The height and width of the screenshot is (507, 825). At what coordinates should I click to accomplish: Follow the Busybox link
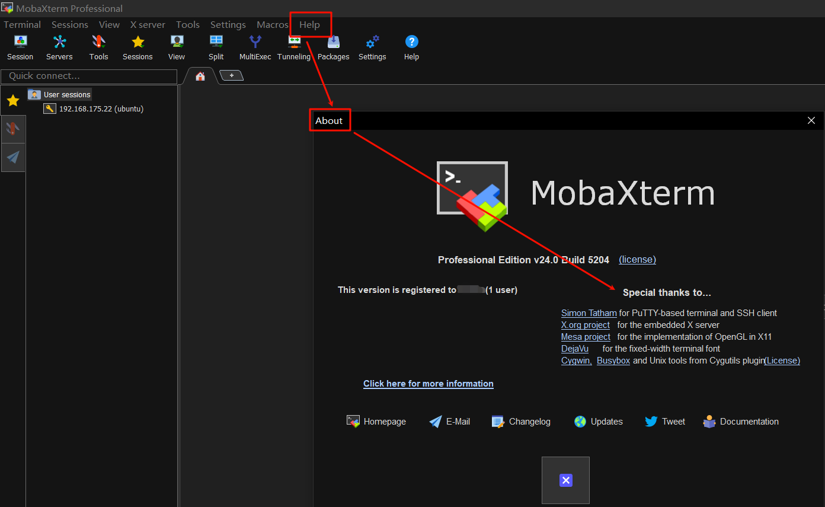point(613,361)
